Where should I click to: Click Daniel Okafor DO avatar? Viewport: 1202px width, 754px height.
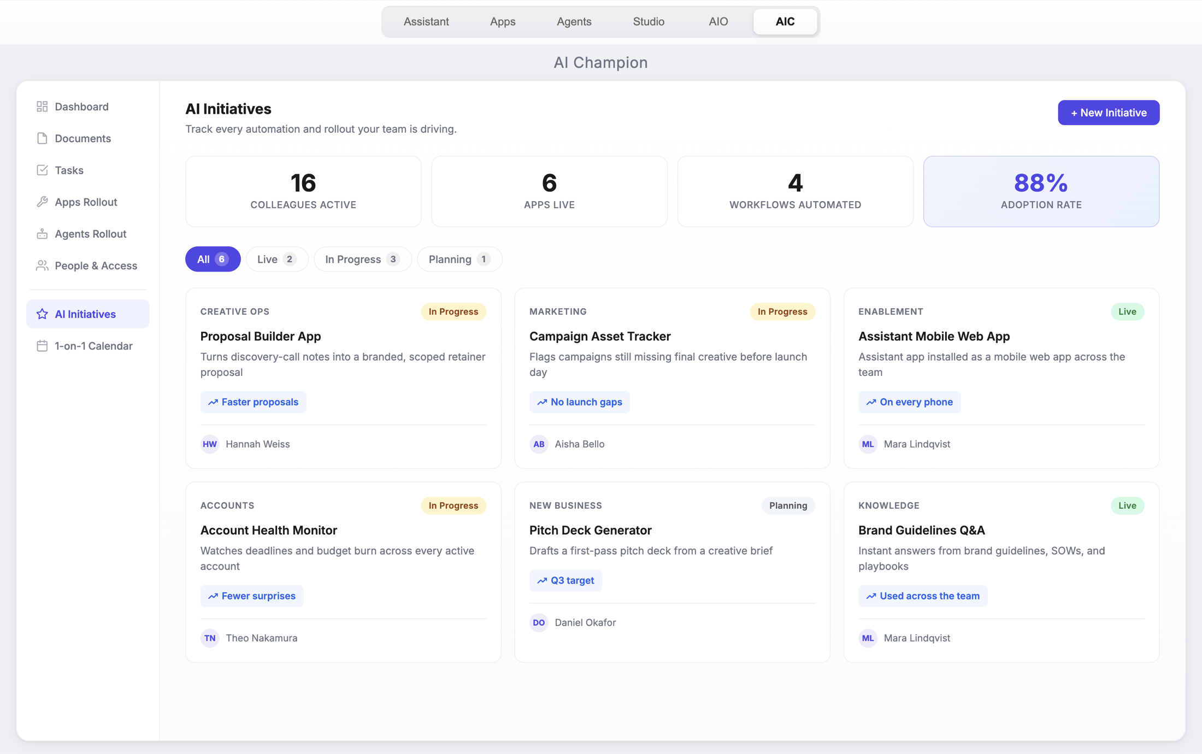tap(539, 623)
